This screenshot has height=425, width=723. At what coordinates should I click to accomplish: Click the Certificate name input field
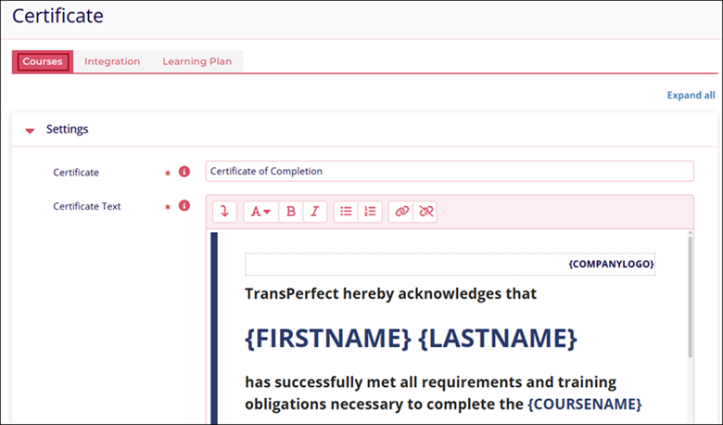click(449, 172)
